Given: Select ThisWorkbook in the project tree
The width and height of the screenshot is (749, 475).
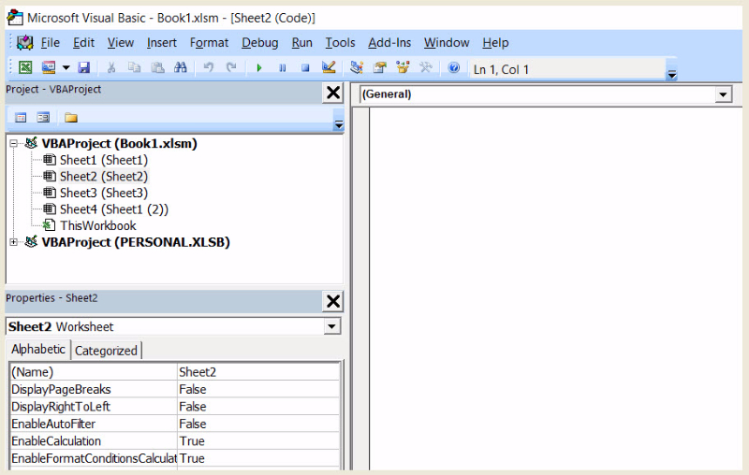Looking at the screenshot, I should pyautogui.click(x=97, y=225).
